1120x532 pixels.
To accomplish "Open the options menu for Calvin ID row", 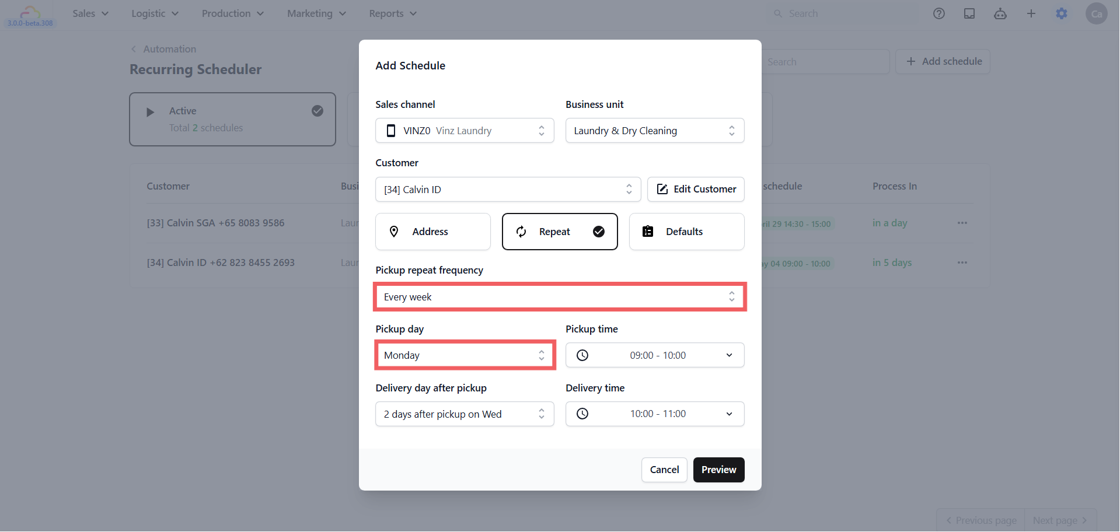I will [x=962, y=262].
